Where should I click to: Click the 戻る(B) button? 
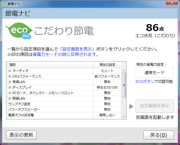click(x=159, y=135)
